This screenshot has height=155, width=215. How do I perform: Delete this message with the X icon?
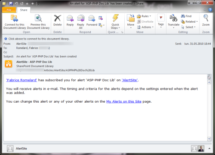point(58,21)
